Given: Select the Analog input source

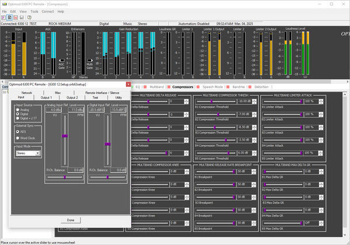Looking at the screenshot, I should tap(17, 109).
